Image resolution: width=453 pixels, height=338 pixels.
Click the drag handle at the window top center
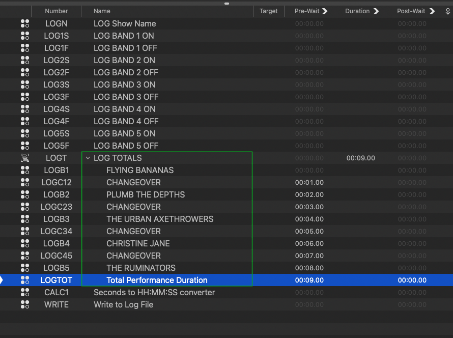(x=226, y=4)
